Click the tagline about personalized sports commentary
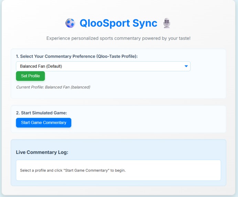Viewport: 238px width, 197px height. tap(118, 38)
